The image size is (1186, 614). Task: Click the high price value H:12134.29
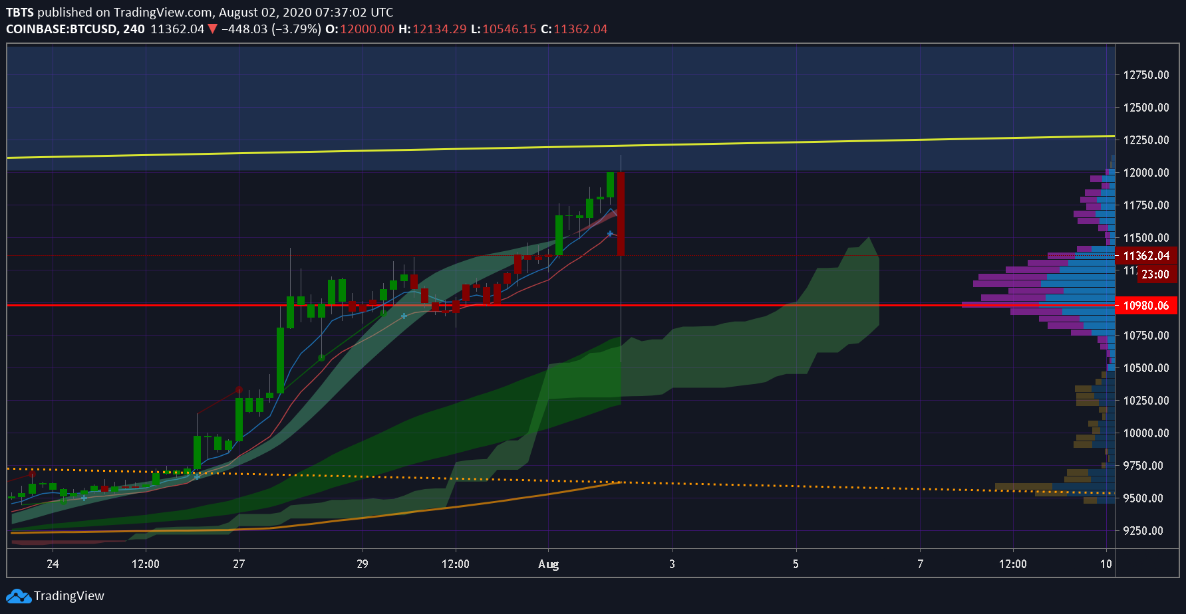(x=432, y=29)
